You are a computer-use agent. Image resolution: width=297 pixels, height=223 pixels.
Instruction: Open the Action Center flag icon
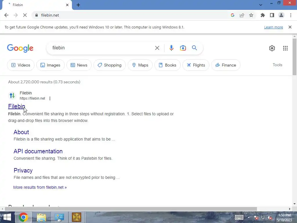[x=256, y=217]
